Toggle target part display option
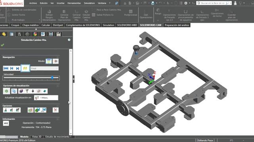This screenshot has height=142, width=254. point(39,91)
